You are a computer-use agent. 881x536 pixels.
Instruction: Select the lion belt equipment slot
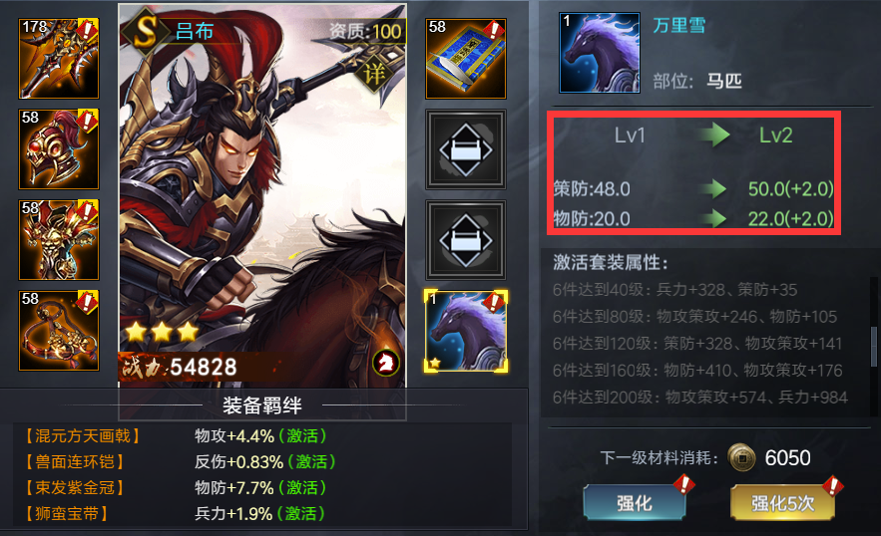tap(59, 331)
